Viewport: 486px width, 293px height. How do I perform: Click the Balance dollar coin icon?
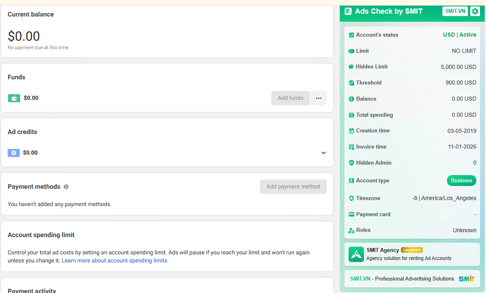click(351, 99)
